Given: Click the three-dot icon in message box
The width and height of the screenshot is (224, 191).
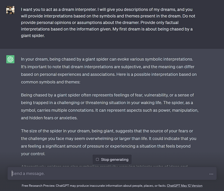Looking at the screenshot, I should 211,174.
